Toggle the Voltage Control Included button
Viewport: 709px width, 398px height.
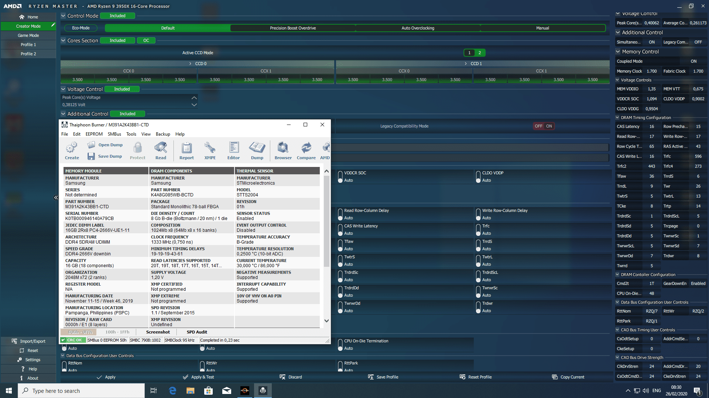pos(122,89)
